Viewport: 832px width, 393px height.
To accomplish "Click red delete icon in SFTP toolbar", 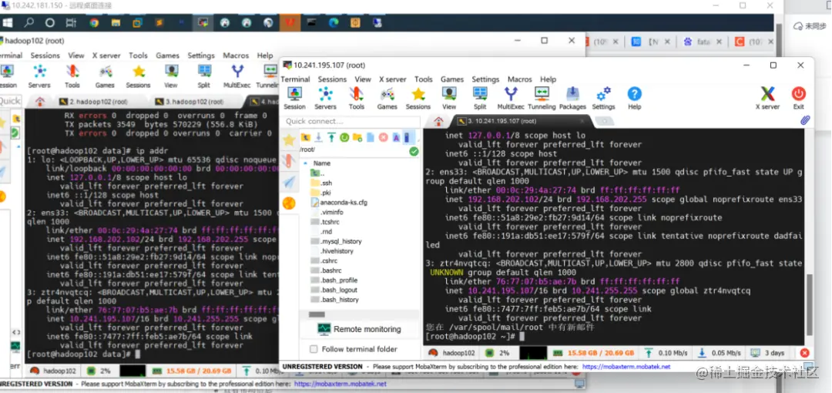I will 383,137.
